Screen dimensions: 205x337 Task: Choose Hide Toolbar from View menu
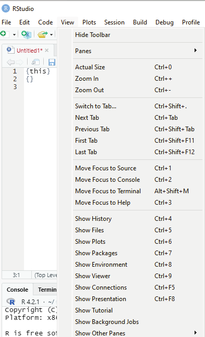(138, 35)
